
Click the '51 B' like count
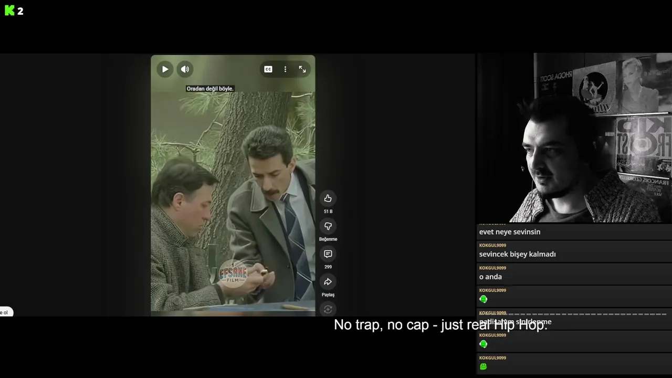(328, 212)
